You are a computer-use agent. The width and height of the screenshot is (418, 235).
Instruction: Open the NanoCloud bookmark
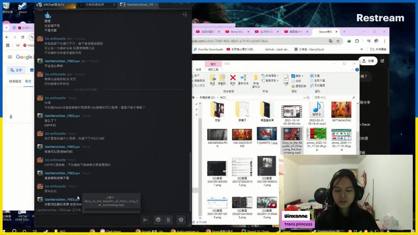point(309,49)
